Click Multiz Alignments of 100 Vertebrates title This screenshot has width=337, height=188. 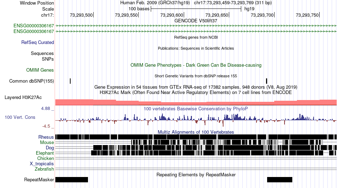196,132
